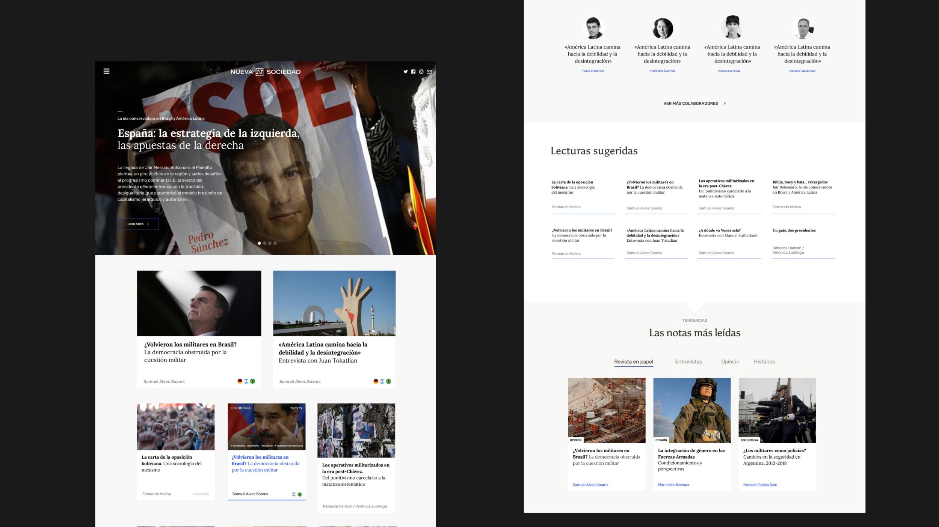Viewport: 939px width, 527px height.
Task: Switch to the Opinión tab
Action: [730, 361]
